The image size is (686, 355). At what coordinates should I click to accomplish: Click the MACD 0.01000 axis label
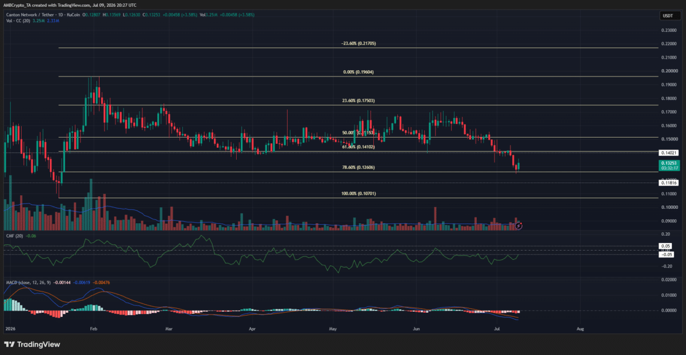click(669, 295)
